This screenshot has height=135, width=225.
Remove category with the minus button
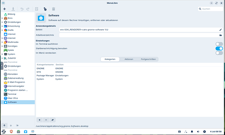point(46,120)
